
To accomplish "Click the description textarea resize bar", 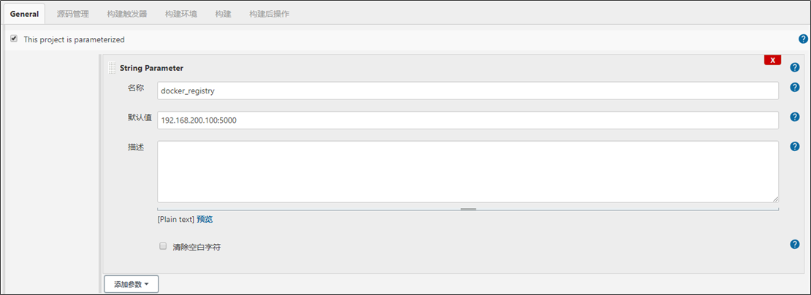I will 468,210.
